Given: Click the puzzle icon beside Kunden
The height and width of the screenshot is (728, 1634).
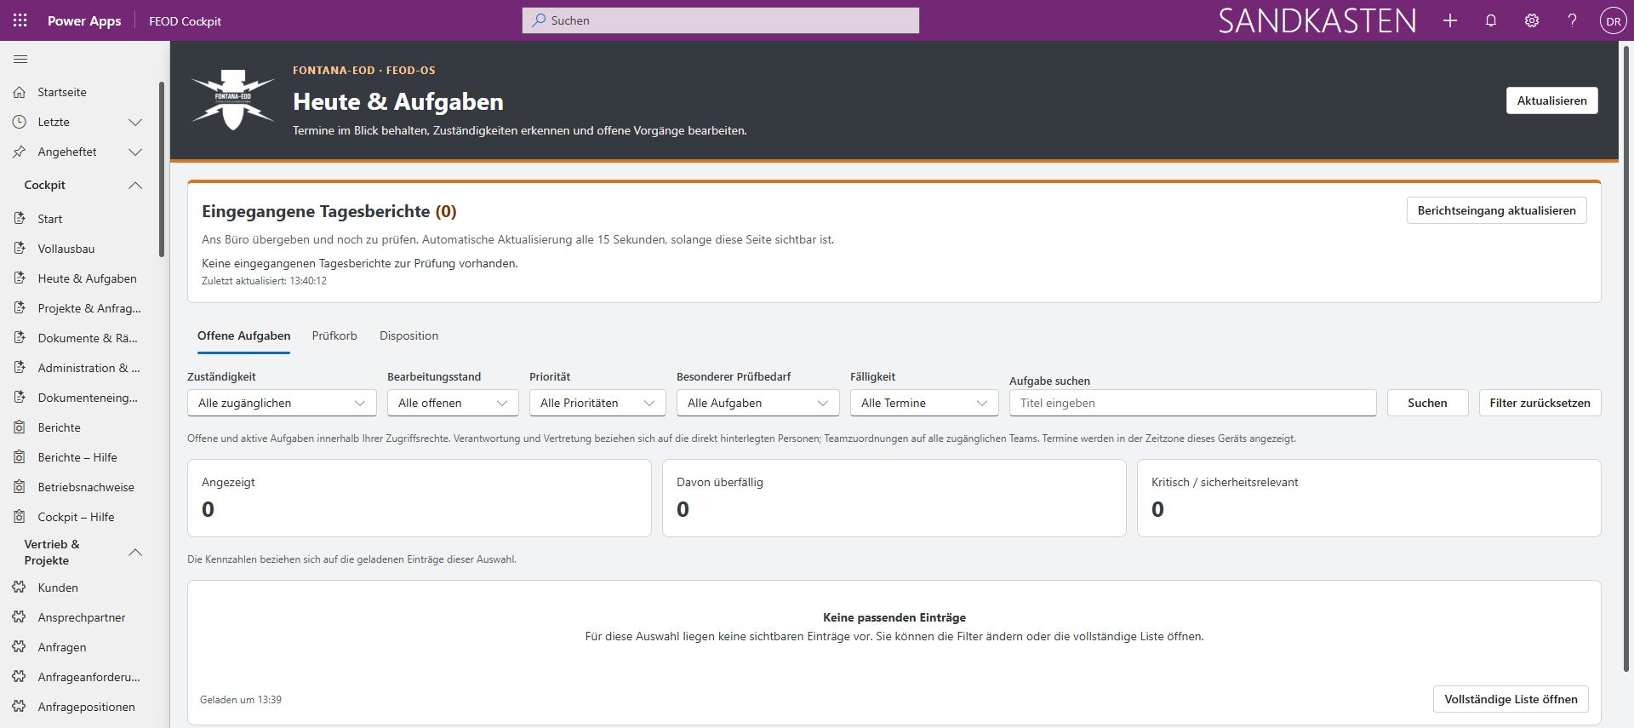Looking at the screenshot, I should (x=20, y=588).
